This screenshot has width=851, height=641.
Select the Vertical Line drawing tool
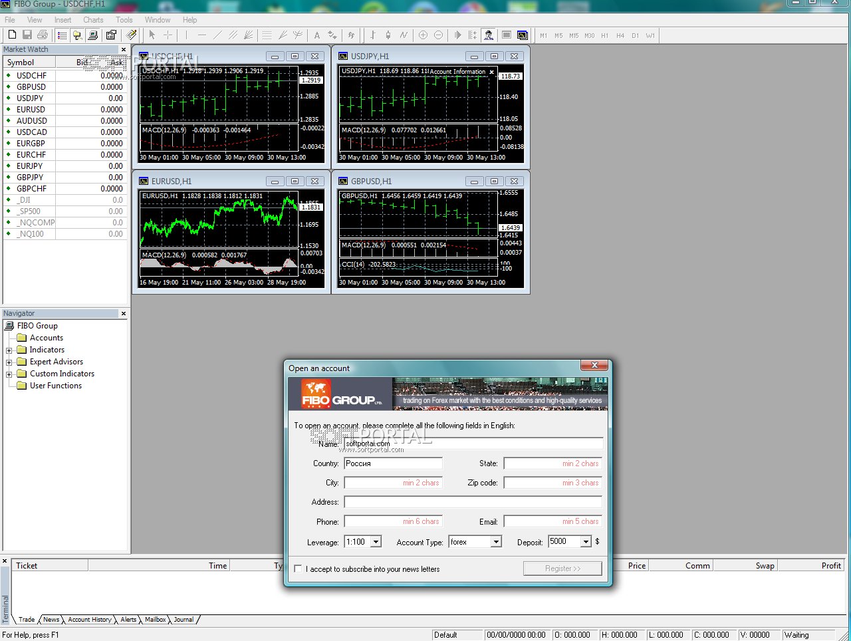pos(187,35)
